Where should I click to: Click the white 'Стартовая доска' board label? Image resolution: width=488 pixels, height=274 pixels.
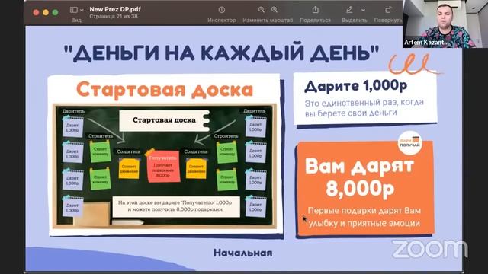coord(165,120)
